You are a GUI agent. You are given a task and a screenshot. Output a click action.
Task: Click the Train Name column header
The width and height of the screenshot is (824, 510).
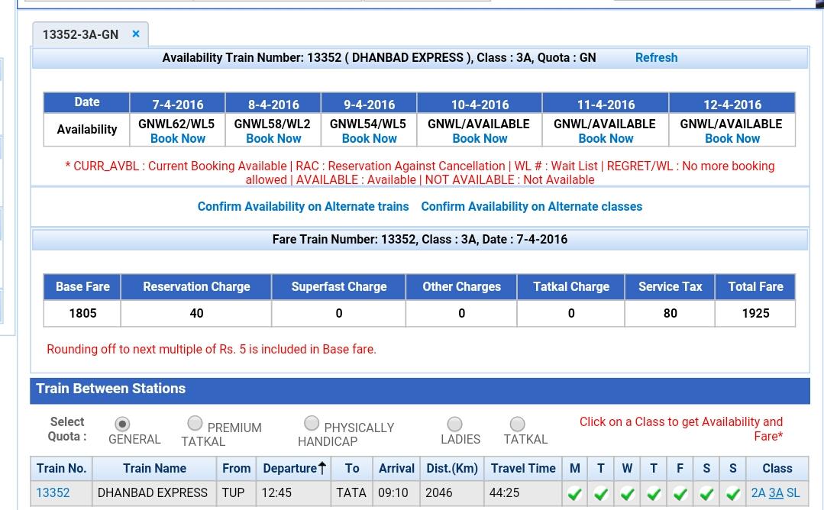(x=154, y=468)
